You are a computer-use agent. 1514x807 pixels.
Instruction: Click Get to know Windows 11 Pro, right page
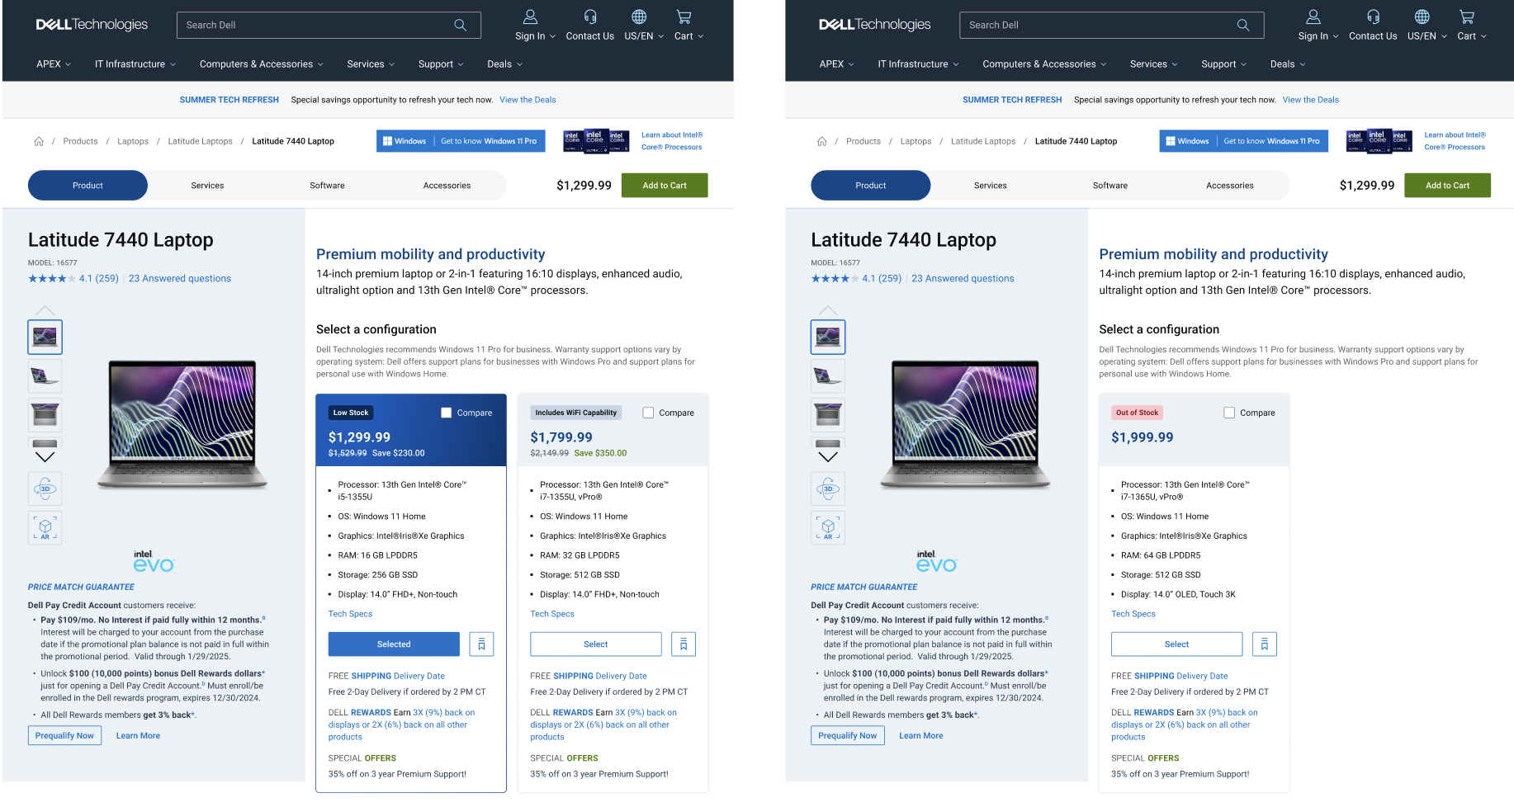point(1271,141)
